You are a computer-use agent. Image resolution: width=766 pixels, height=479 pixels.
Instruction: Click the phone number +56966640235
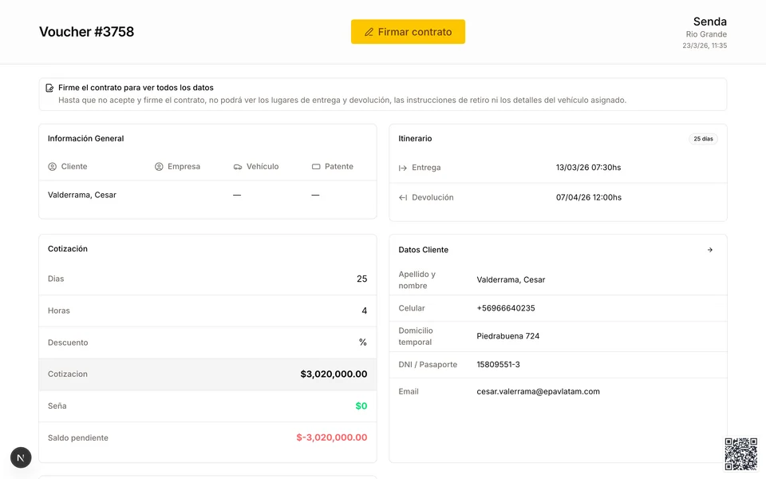[506, 308]
